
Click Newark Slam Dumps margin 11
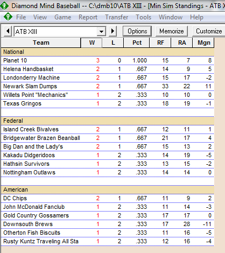[x=208, y=86]
